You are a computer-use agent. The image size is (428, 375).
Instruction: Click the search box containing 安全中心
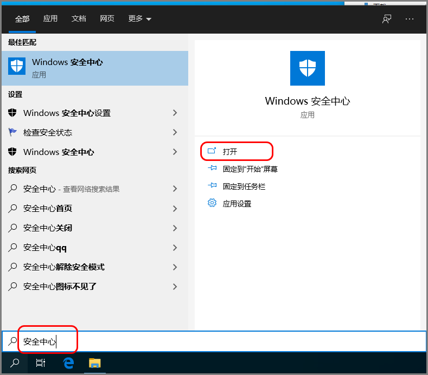pos(214,341)
